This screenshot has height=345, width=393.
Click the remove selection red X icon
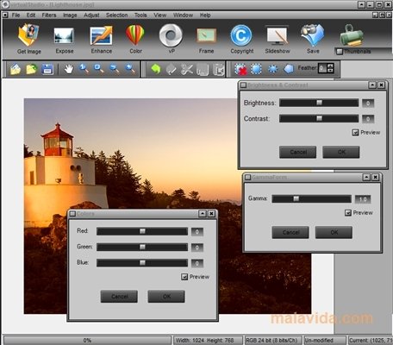240,69
